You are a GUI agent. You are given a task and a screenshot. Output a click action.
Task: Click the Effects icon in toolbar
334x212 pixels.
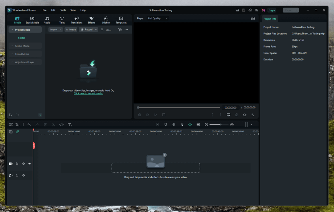(x=91, y=19)
